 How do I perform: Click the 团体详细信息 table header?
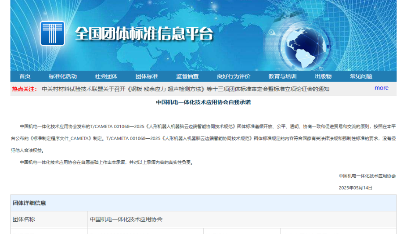pyautogui.click(x=204, y=203)
